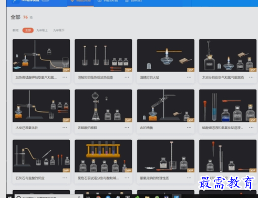Click the title text 酒精灯的火焰

pyautogui.click(x=150, y=77)
